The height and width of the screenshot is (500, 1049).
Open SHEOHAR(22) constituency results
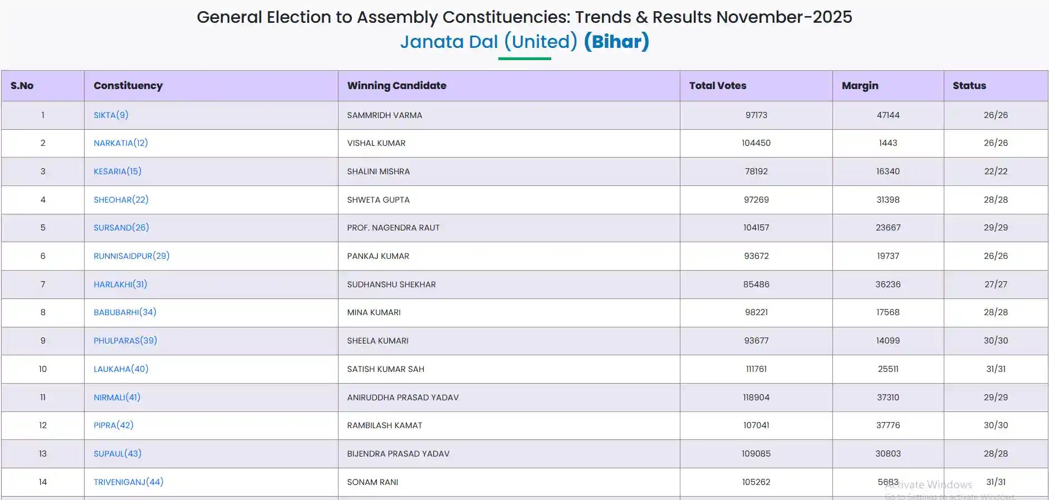[121, 200]
